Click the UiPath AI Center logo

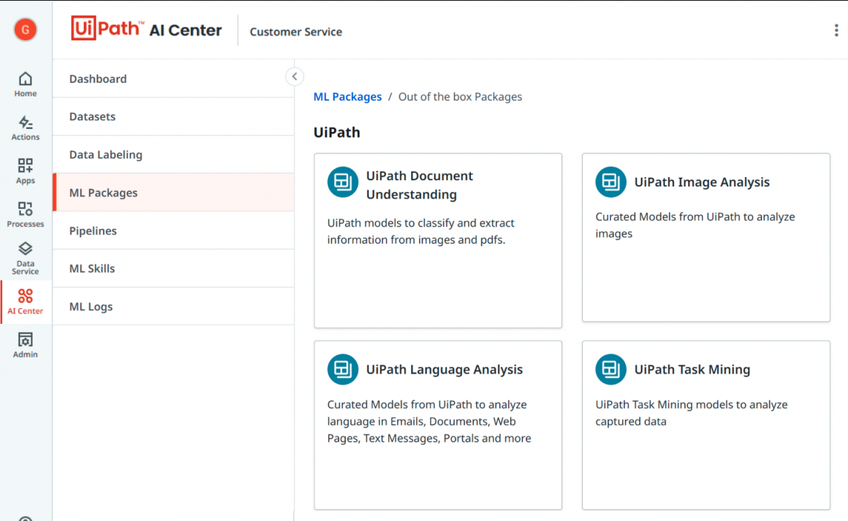(x=147, y=30)
